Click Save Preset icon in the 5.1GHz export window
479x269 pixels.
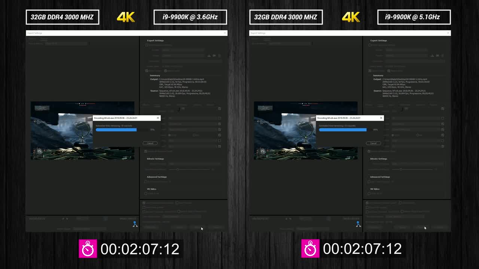[x=433, y=56]
